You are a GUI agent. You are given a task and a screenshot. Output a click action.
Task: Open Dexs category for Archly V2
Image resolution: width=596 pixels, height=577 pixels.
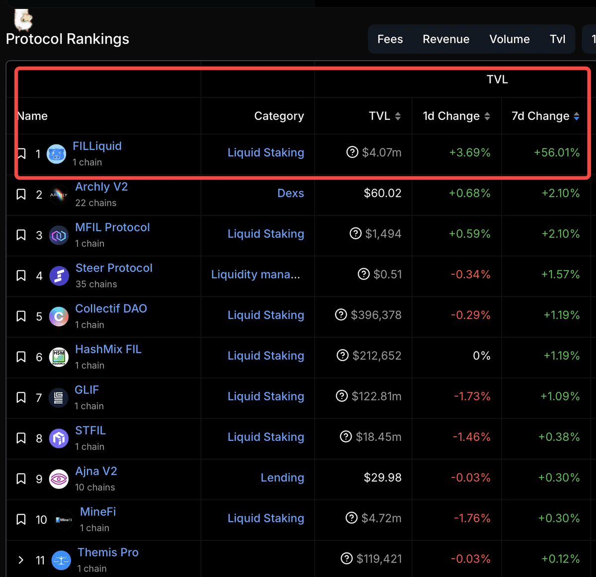tap(291, 193)
